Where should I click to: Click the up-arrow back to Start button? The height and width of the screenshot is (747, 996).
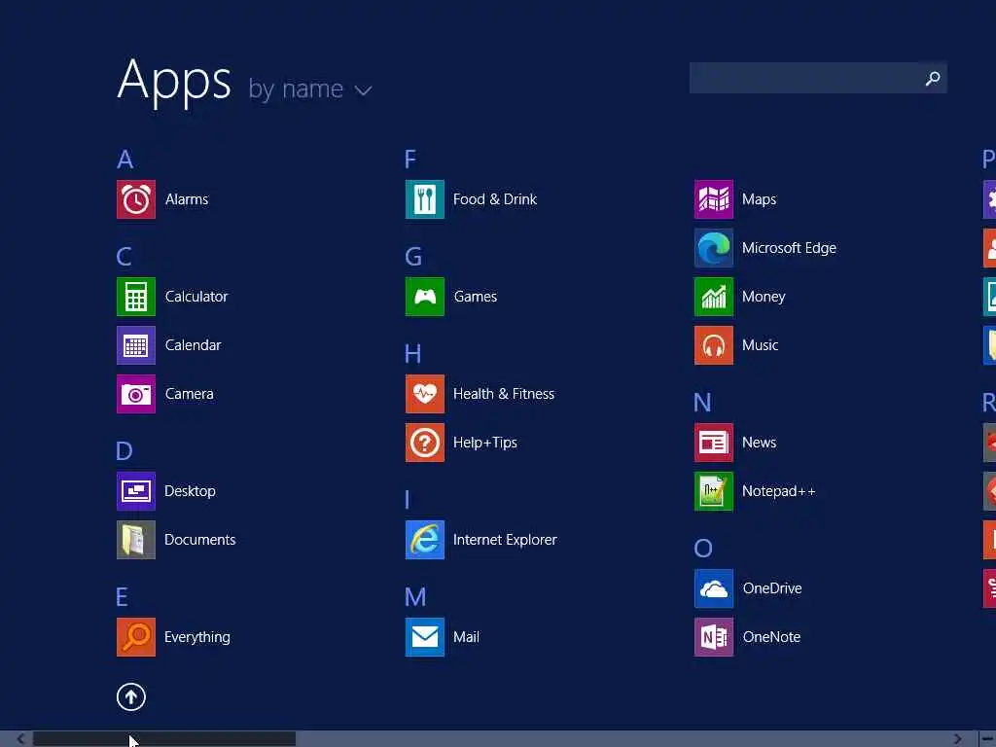(131, 696)
